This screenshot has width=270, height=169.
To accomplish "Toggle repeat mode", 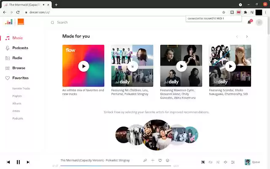I will pyautogui.click(x=211, y=162).
